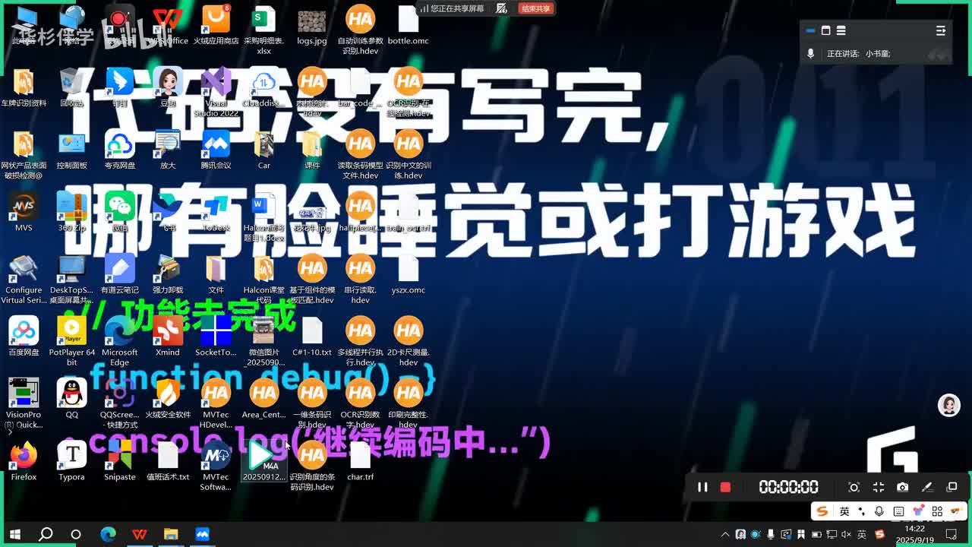Open Configure Virtual Serial shortcut
The height and width of the screenshot is (547, 972).
click(24, 280)
